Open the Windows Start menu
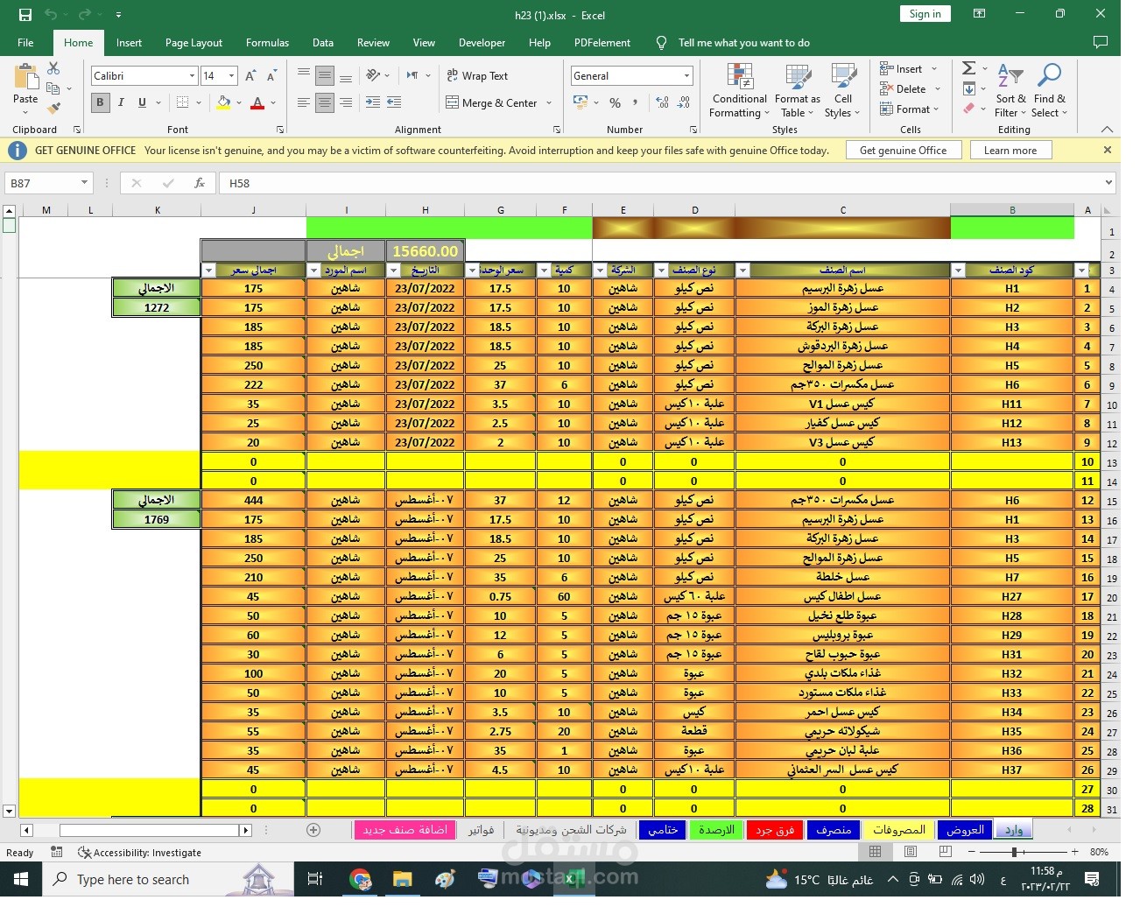Image resolution: width=1140 pixels, height=907 pixels. [x=21, y=879]
